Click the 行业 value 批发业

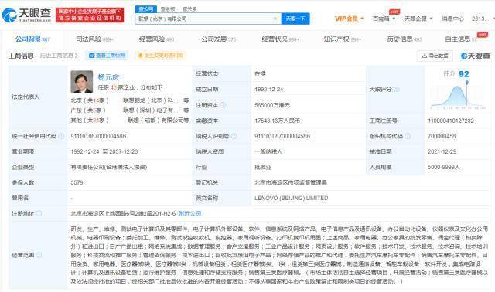tap(263, 167)
